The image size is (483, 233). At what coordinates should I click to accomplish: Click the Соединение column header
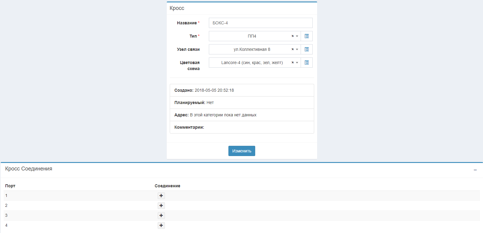(167, 186)
